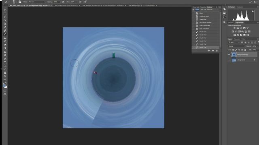
Task: Select the Pen tool
Action: (x=5, y=59)
